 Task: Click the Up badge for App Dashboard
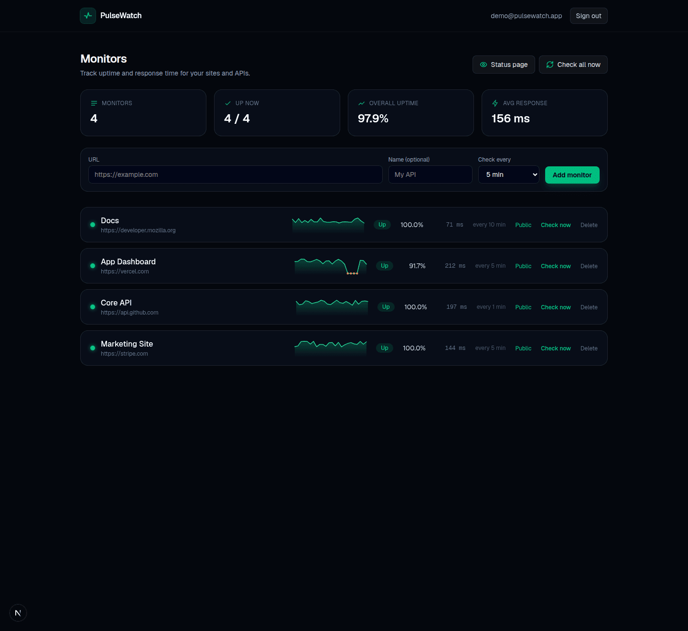click(385, 266)
